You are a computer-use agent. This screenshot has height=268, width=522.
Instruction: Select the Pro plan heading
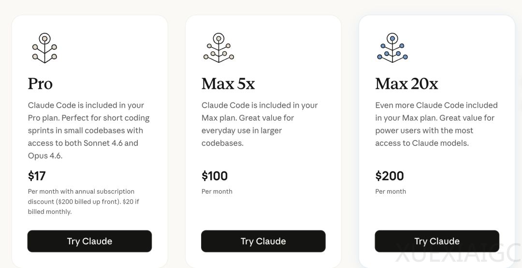[x=40, y=84]
